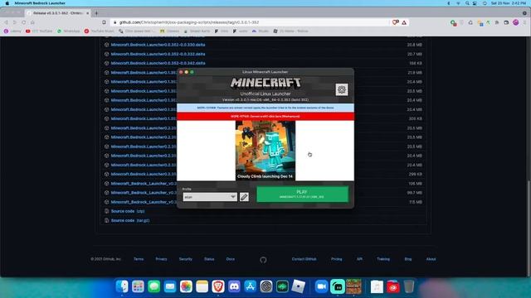Open Zoom from the Dock

tap(321, 286)
